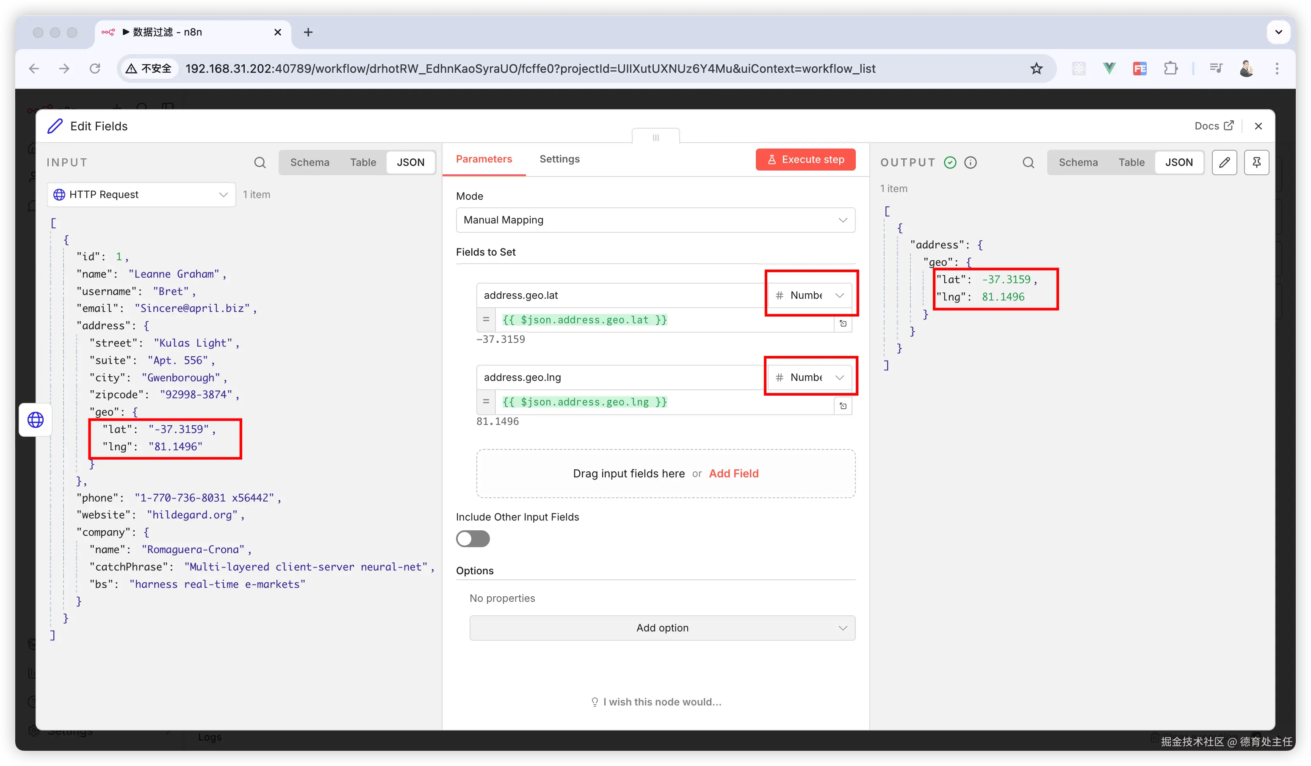Switch to the Settings tab
The height and width of the screenshot is (766, 1311).
[559, 159]
